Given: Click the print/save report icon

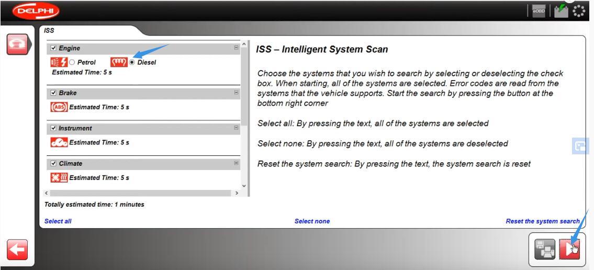Looking at the screenshot, I should coord(545,249).
